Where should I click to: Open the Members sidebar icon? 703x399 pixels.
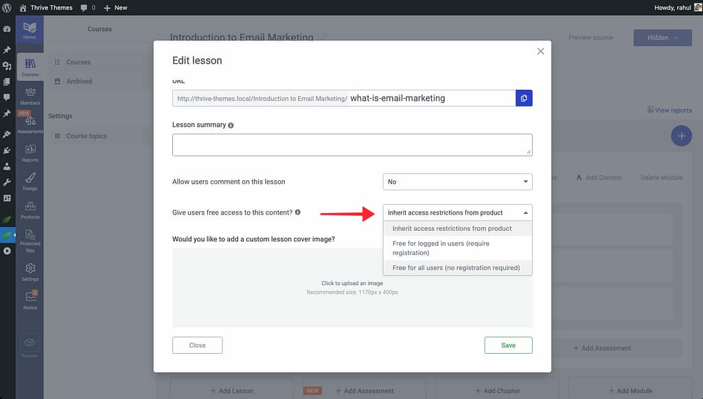(30, 96)
